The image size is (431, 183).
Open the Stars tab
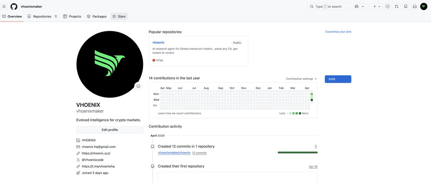(119, 16)
